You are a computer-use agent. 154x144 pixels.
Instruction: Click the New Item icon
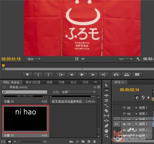[89, 142]
